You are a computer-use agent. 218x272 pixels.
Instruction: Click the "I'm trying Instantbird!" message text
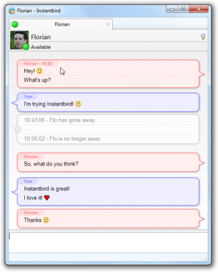pyautogui.click(x=49, y=104)
